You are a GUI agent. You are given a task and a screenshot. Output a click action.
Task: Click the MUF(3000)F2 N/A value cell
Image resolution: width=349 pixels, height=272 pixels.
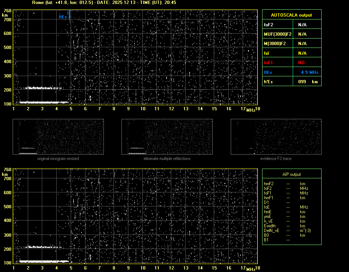pyautogui.click(x=302, y=34)
